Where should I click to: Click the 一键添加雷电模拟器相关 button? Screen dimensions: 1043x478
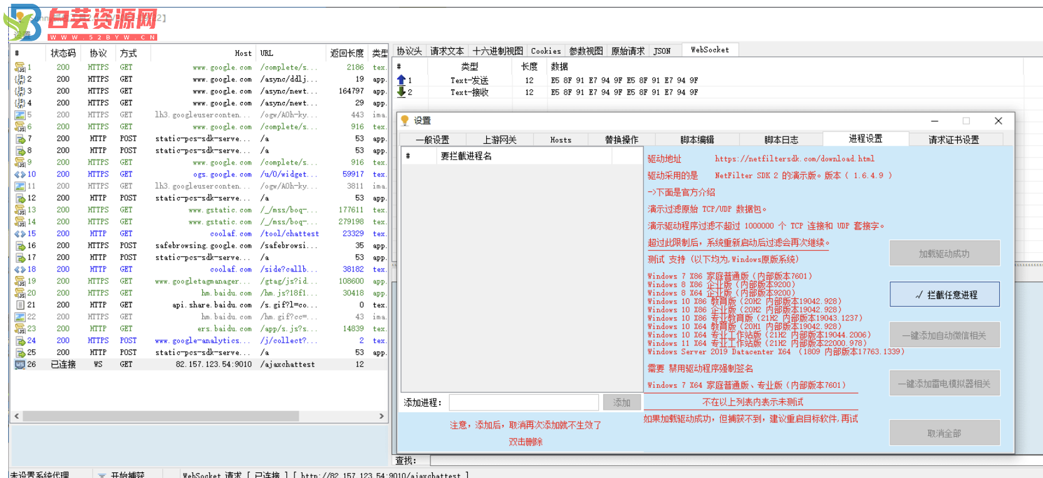pos(945,384)
